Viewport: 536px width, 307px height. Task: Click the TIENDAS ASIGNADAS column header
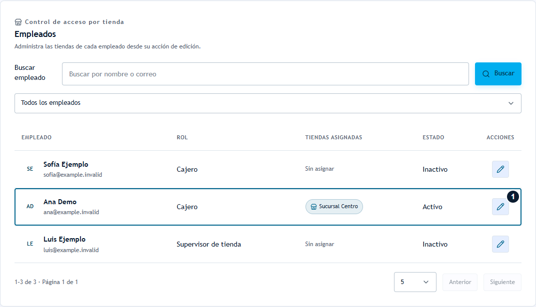tap(333, 137)
